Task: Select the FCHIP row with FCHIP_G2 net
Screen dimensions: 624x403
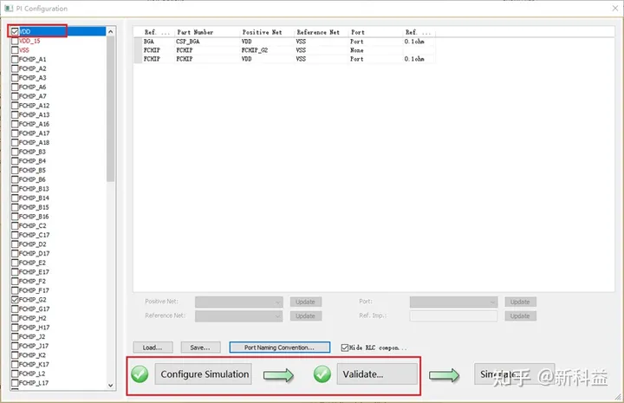Action: coord(285,50)
